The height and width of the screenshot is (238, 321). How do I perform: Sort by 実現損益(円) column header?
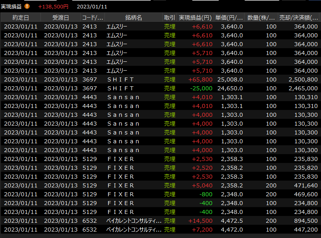[x=195, y=18]
